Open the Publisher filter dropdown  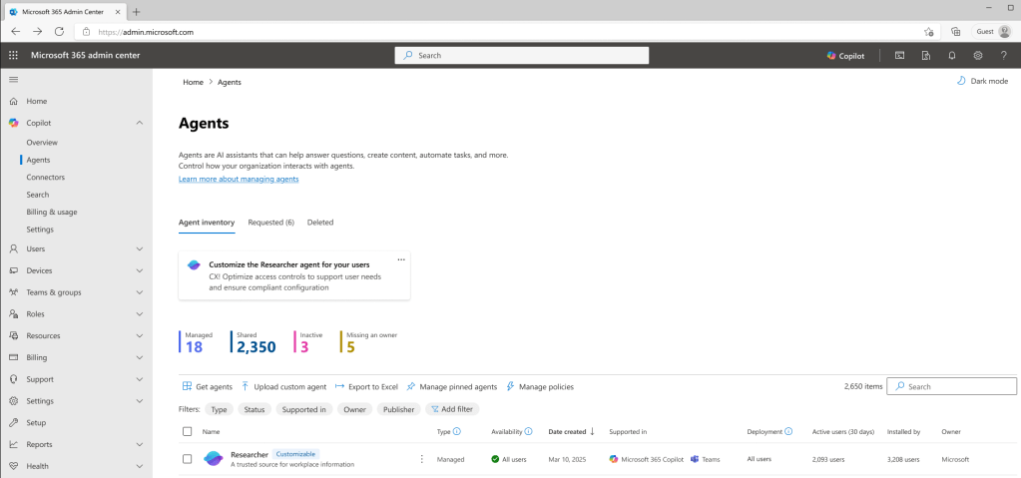pyautogui.click(x=398, y=409)
